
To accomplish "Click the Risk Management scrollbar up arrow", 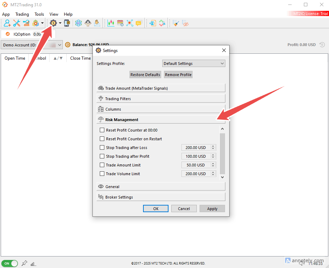I will click(x=222, y=129).
